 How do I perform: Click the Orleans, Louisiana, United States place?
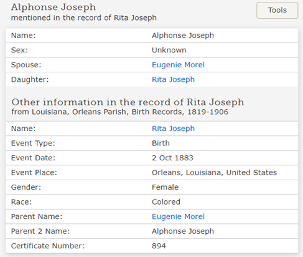(x=214, y=173)
